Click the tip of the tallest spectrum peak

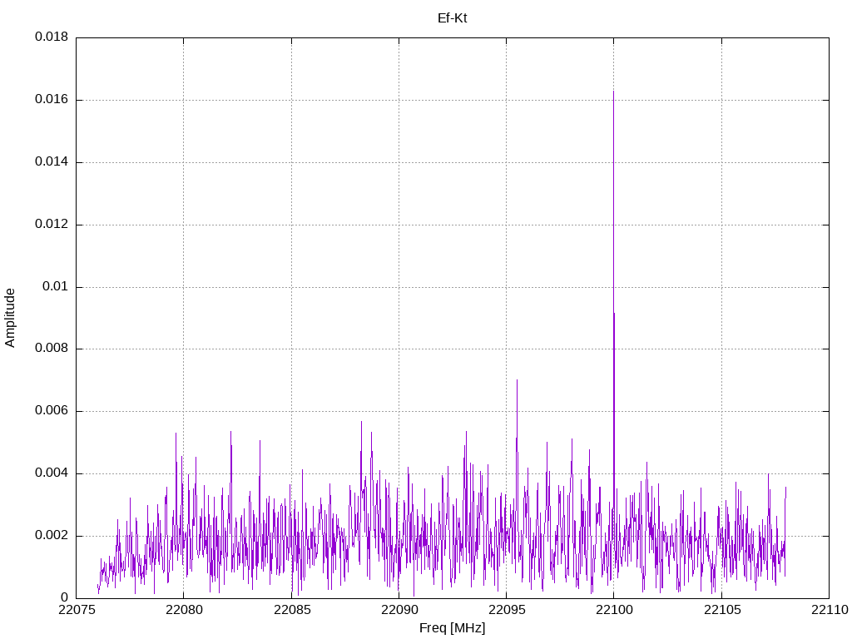(x=613, y=92)
